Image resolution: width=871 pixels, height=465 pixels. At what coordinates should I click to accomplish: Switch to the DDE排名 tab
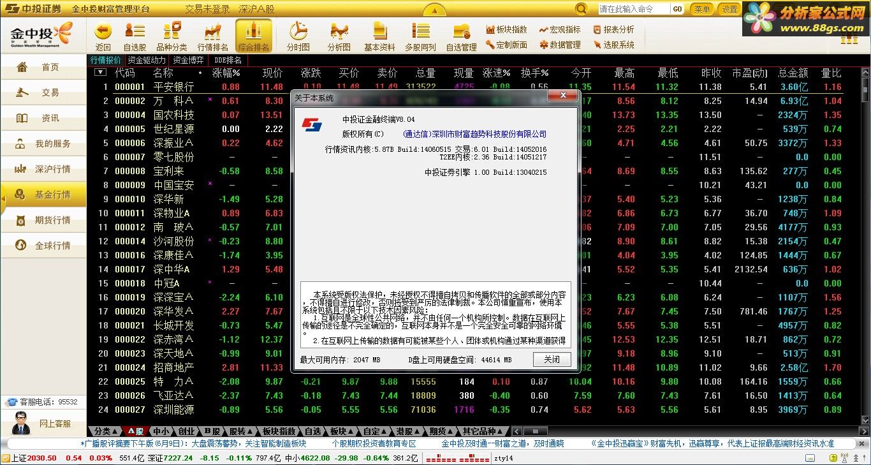point(228,60)
